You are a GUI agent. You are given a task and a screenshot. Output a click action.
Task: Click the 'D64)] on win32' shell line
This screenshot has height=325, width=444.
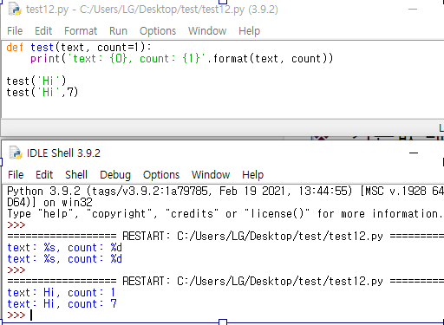(x=49, y=202)
